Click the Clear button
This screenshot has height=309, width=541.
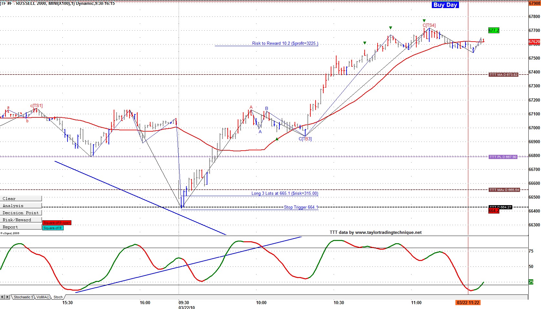(21, 198)
